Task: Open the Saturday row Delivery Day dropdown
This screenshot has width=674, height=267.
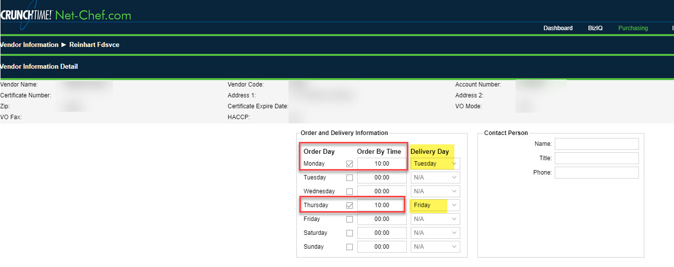Action: tap(435, 233)
